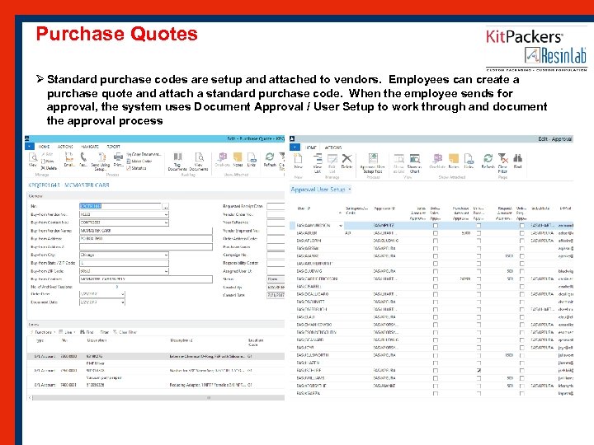Expand Approval User Setup title dropdown
The image size is (594, 445).
pyautogui.click(x=350, y=190)
